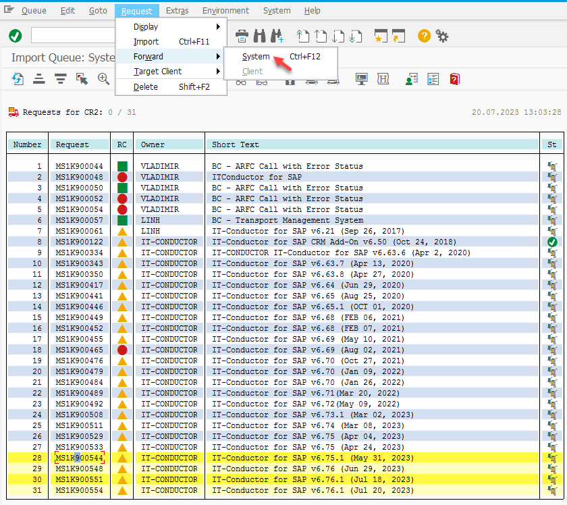Open Help via the orange question mark
This screenshot has height=505, width=567.
[424, 36]
